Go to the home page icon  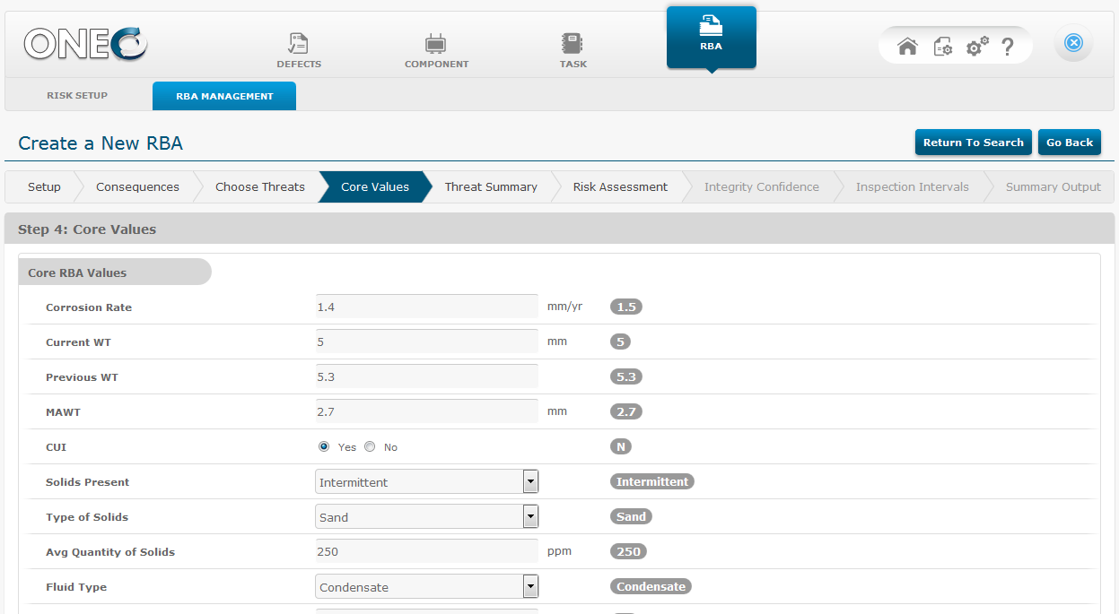(x=907, y=47)
